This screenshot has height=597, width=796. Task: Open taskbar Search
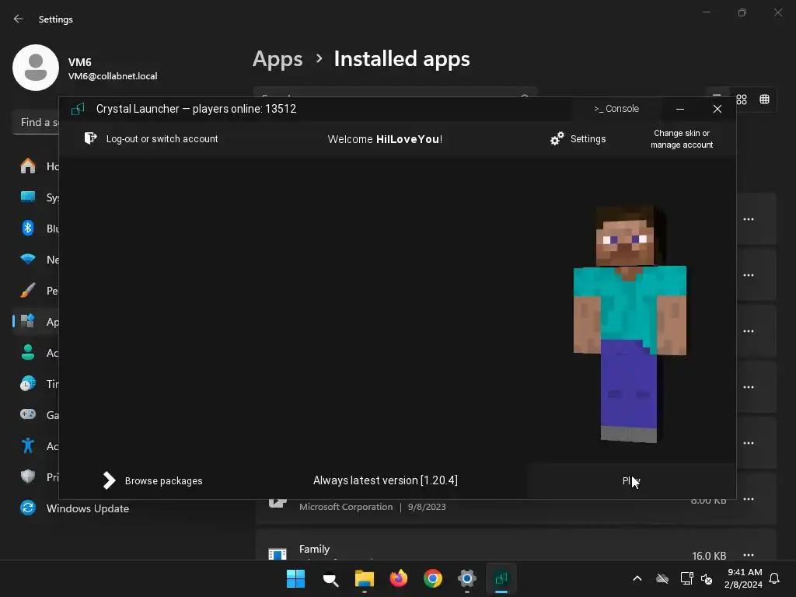tap(330, 578)
